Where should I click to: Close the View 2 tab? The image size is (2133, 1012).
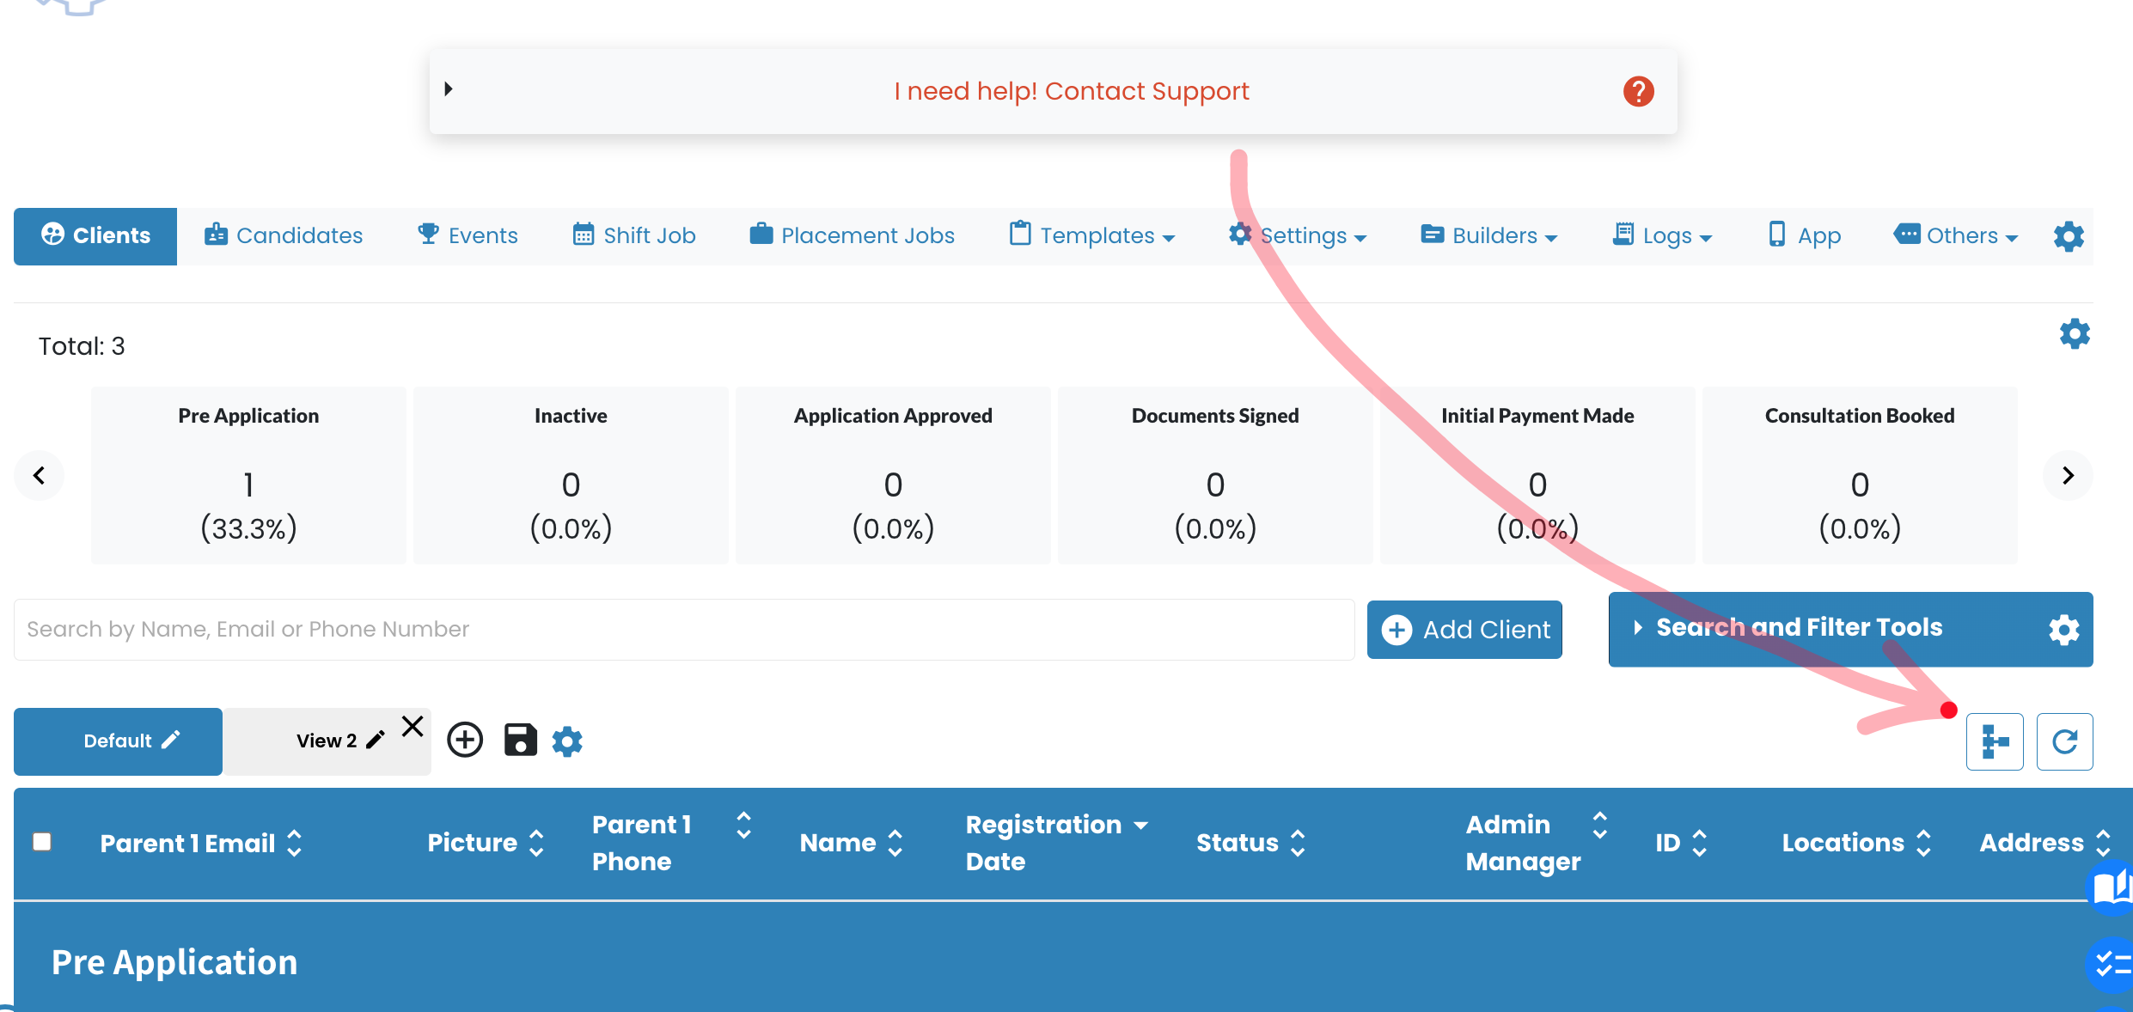click(x=413, y=727)
